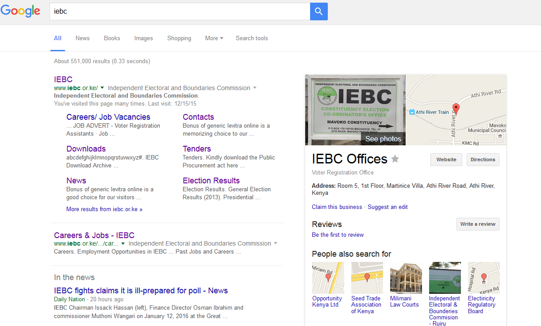
Task: Click Milimani Law Courts text link
Action: (404, 302)
